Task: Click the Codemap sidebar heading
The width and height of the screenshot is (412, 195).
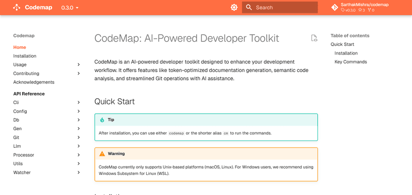Action: point(24,36)
